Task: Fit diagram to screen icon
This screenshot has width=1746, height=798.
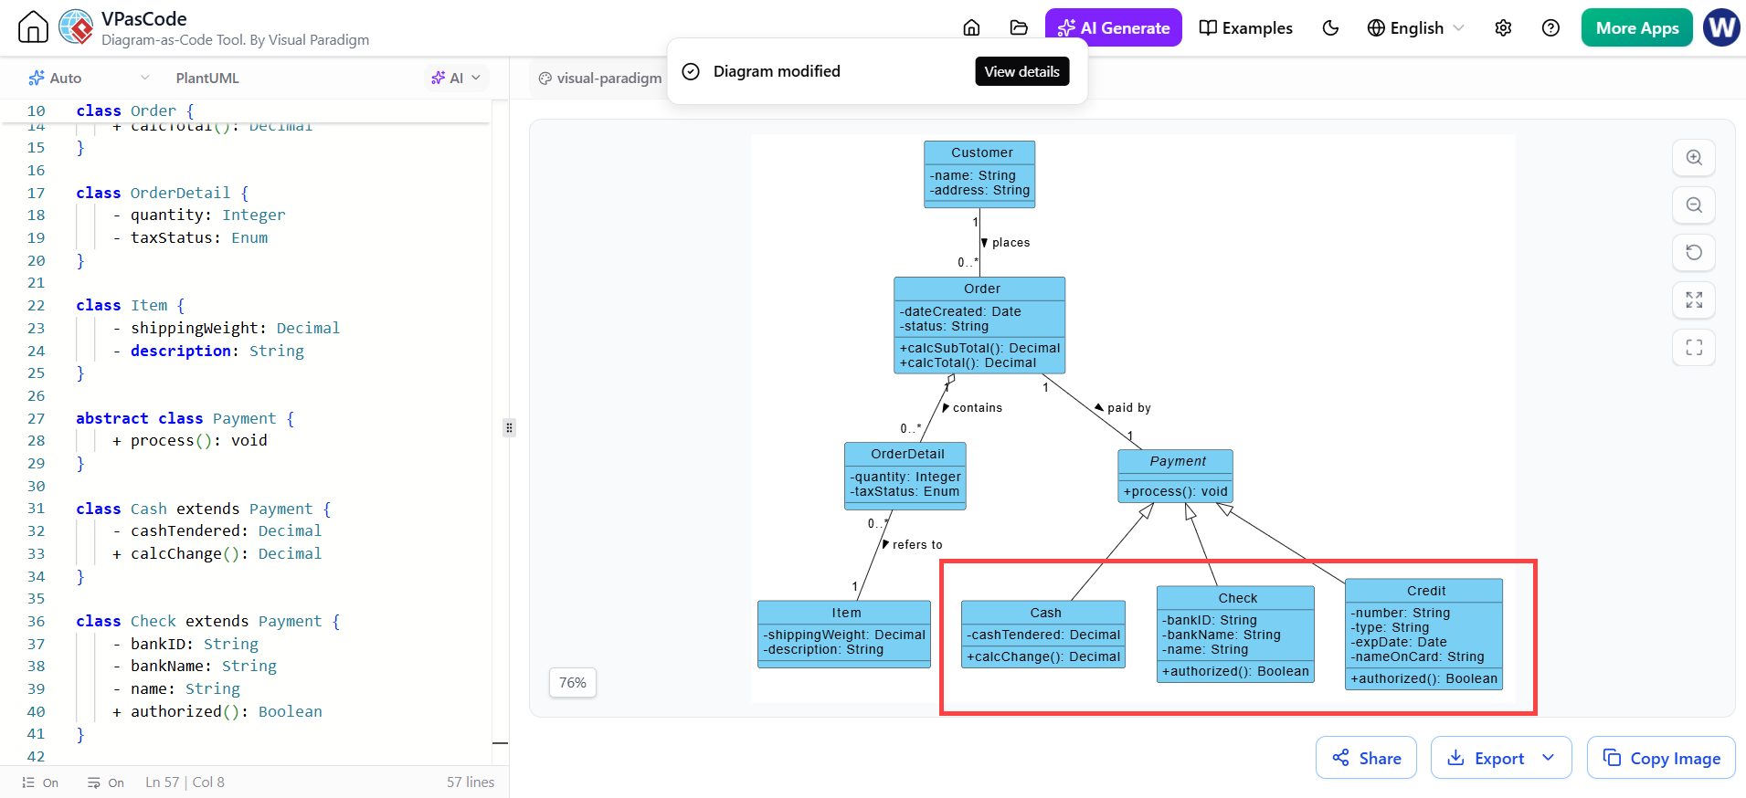Action: point(1693,299)
